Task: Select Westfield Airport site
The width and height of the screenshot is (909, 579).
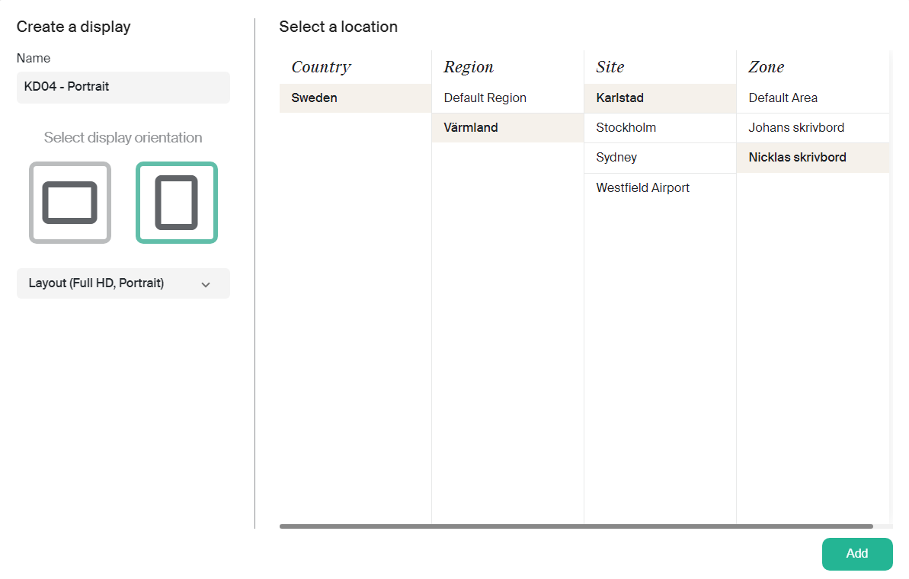Action: click(661, 187)
